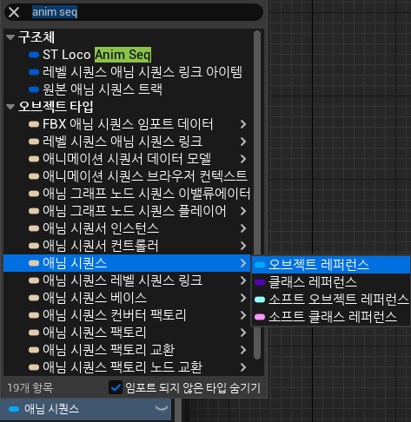Choose 소프트 클래스 레퍼런스 in submenu

click(331, 317)
